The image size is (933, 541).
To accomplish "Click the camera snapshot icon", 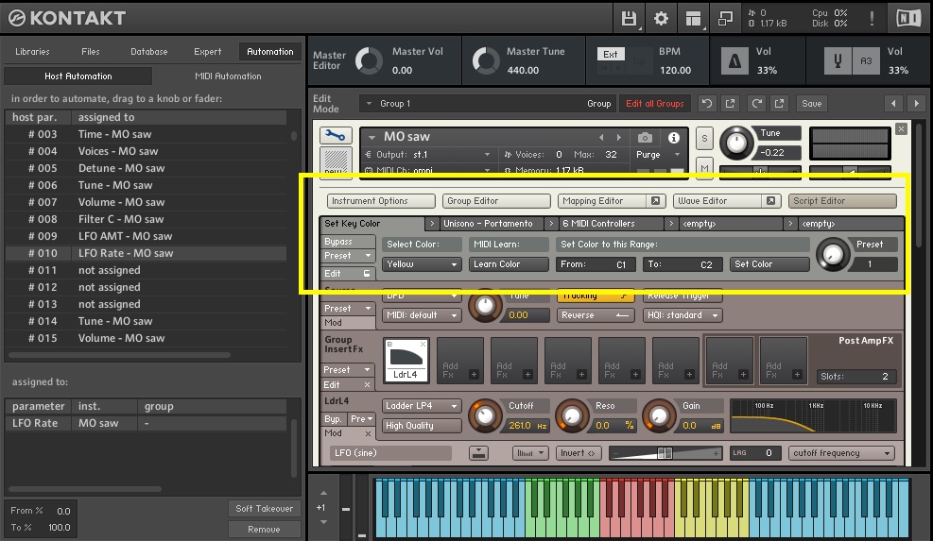I will pos(645,138).
